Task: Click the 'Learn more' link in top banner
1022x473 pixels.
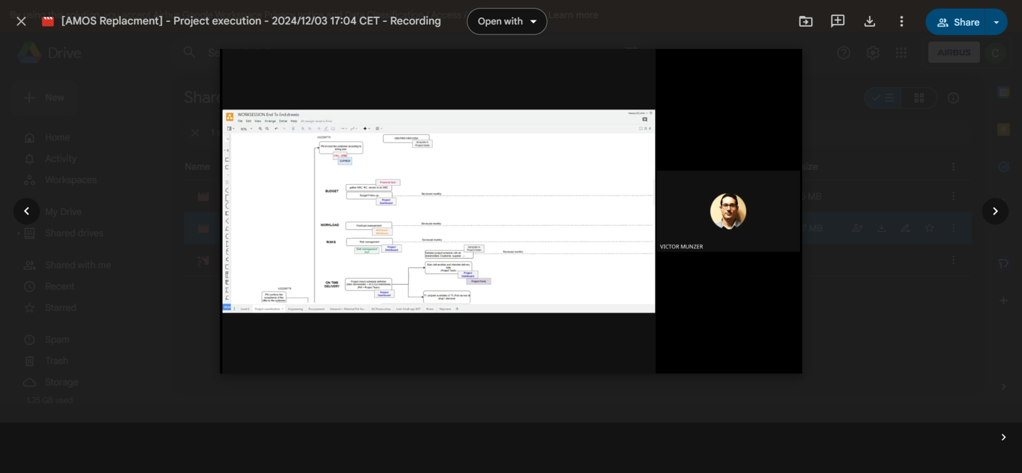Action: pos(573,15)
